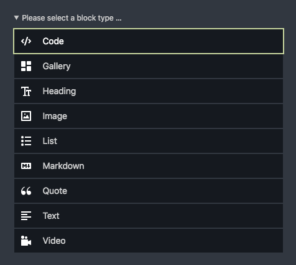Click the 'Please select a block type' label
The width and height of the screenshot is (296, 265).
click(x=72, y=18)
